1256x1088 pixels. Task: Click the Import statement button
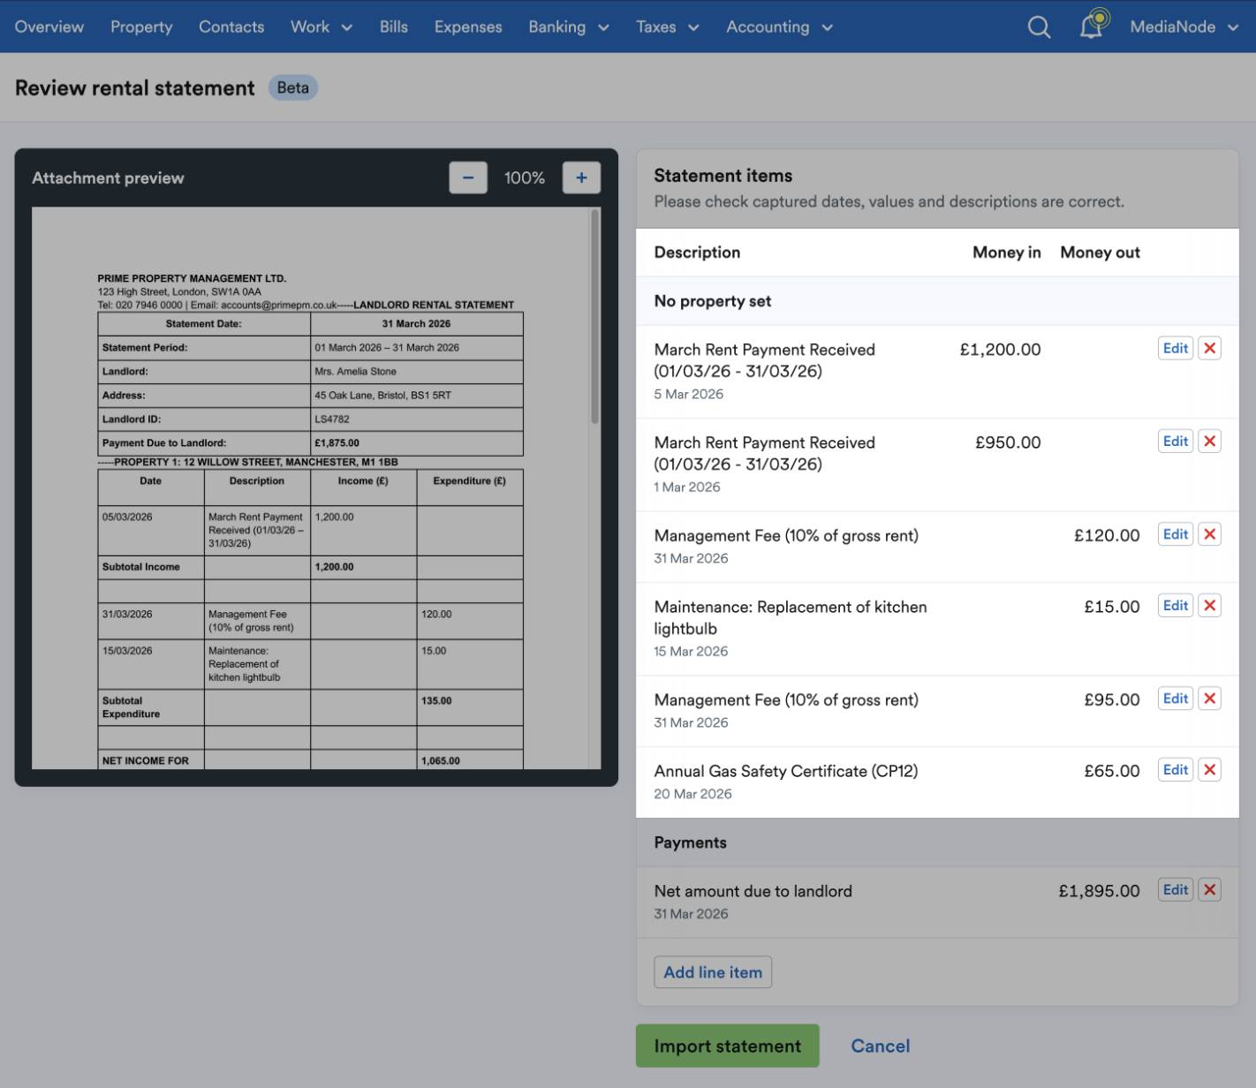coord(728,1046)
